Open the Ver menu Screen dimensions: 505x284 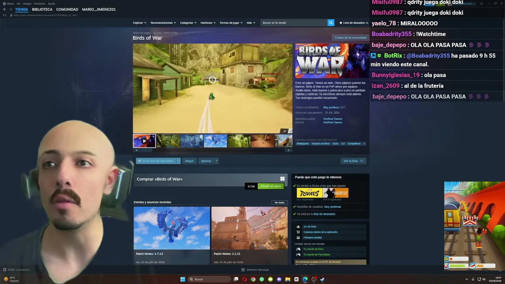pyautogui.click(x=18, y=4)
